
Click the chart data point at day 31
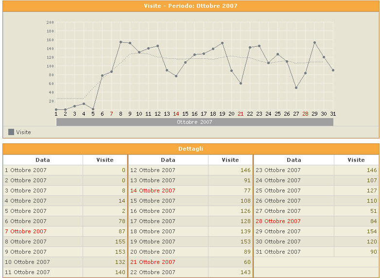(x=333, y=70)
